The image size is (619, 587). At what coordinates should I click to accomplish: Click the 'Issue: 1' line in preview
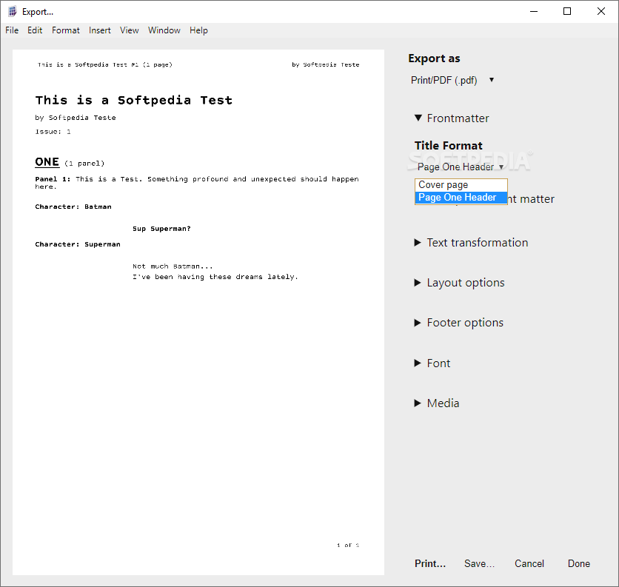(x=53, y=132)
